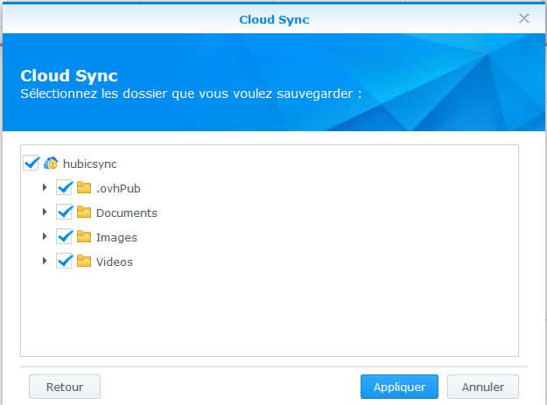Click the Images folder icon

pos(84,236)
